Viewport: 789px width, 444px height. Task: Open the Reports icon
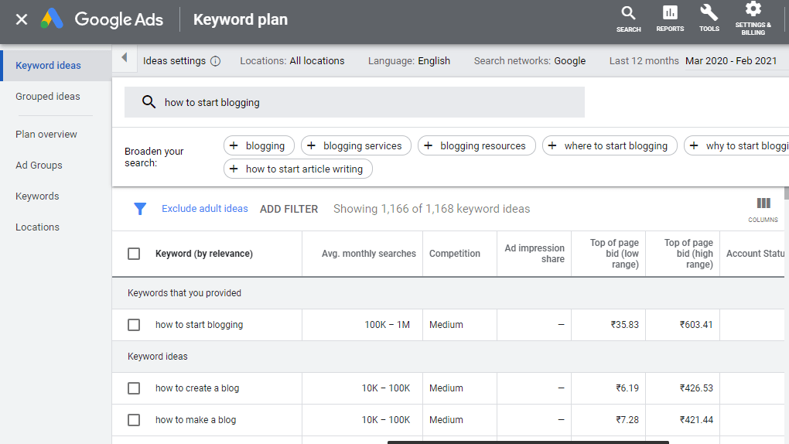point(670,19)
